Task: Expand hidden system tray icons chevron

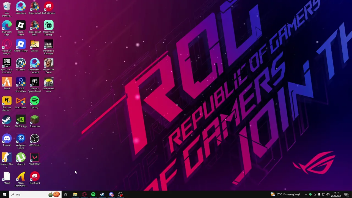Action: (x=306, y=194)
